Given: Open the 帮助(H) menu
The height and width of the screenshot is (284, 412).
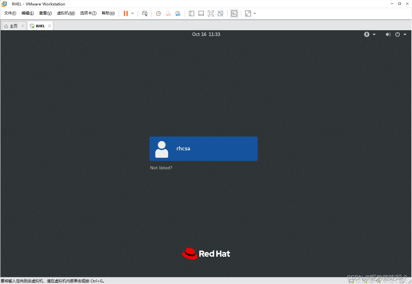Looking at the screenshot, I should (x=108, y=13).
